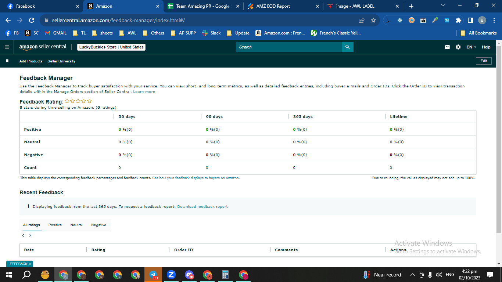
Task: Open the AP SUPP bookmarks folder
Action: point(183,33)
